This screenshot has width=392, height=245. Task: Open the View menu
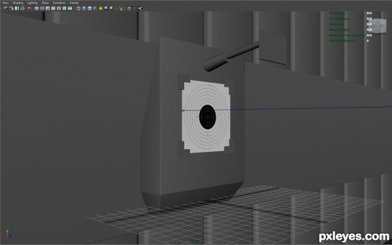(5, 3)
